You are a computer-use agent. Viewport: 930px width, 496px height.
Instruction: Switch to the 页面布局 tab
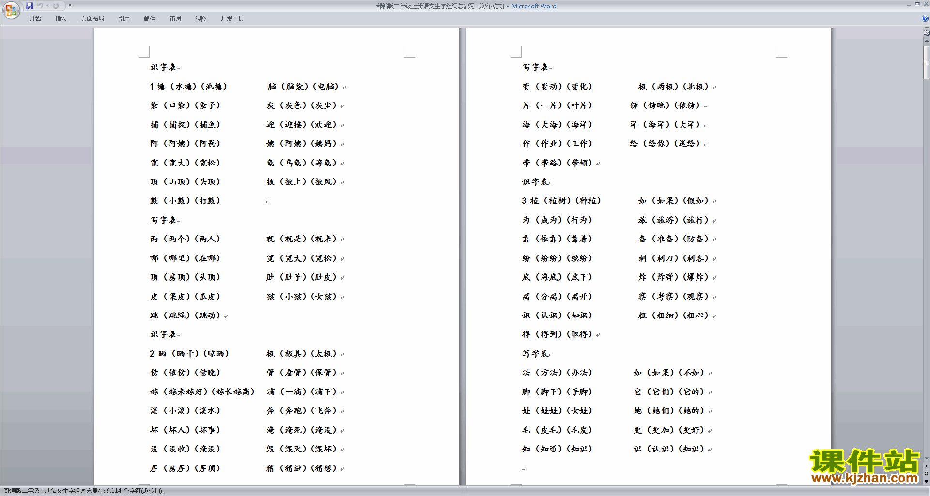tap(92, 18)
